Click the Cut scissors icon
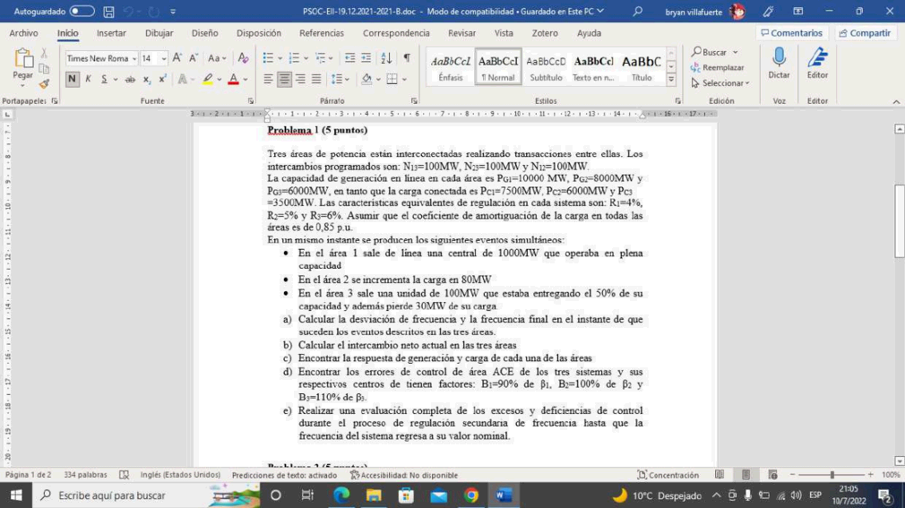Screen dimensions: 905x508 (x=44, y=53)
